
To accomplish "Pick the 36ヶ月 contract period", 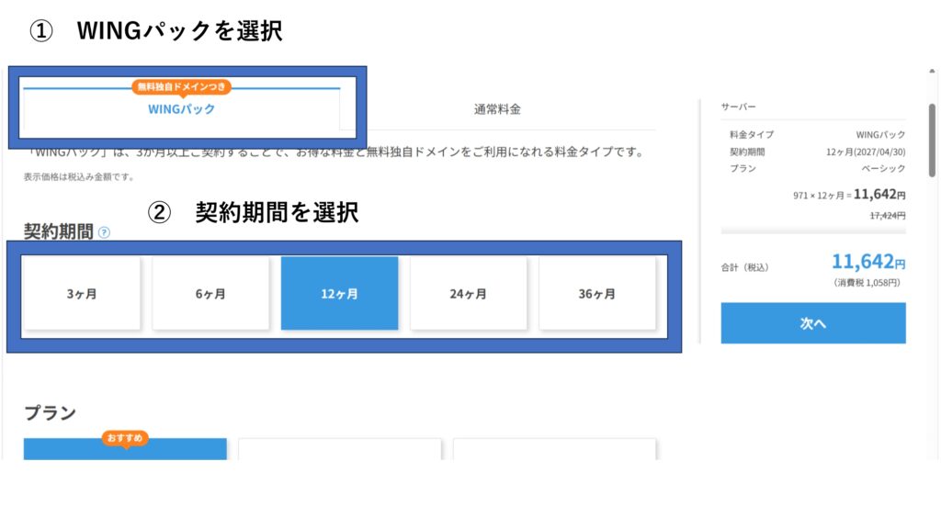I will [x=596, y=294].
